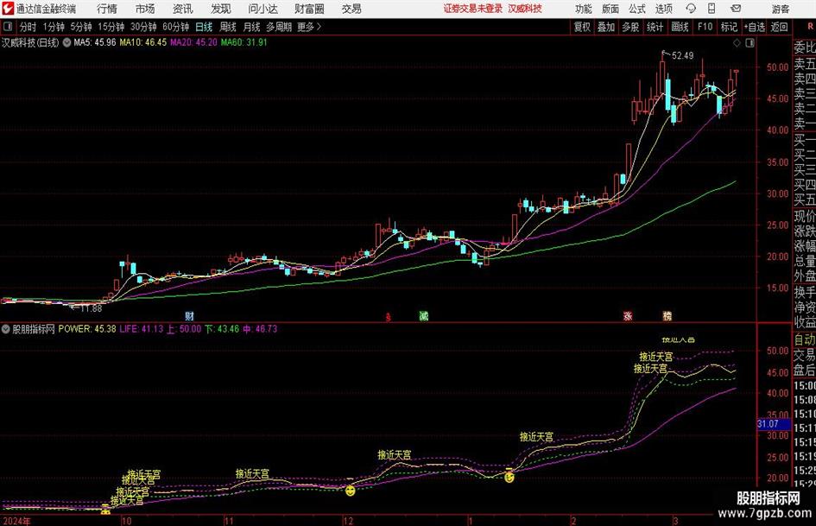Click the MA10: 46.45 value
The image size is (816, 526).
(x=143, y=42)
